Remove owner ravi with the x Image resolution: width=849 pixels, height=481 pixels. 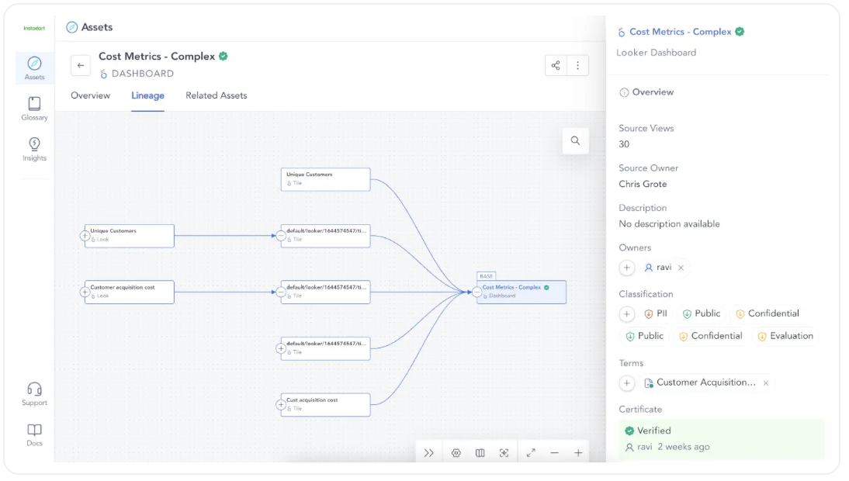point(681,268)
